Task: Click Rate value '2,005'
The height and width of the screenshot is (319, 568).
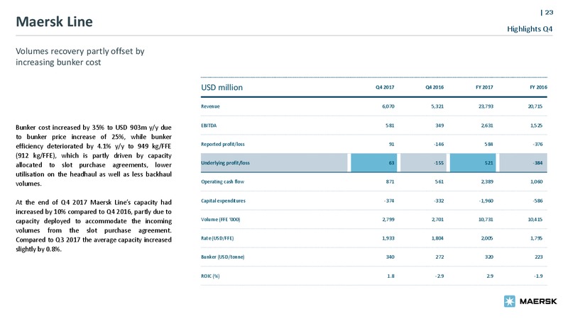Action: [x=487, y=238]
